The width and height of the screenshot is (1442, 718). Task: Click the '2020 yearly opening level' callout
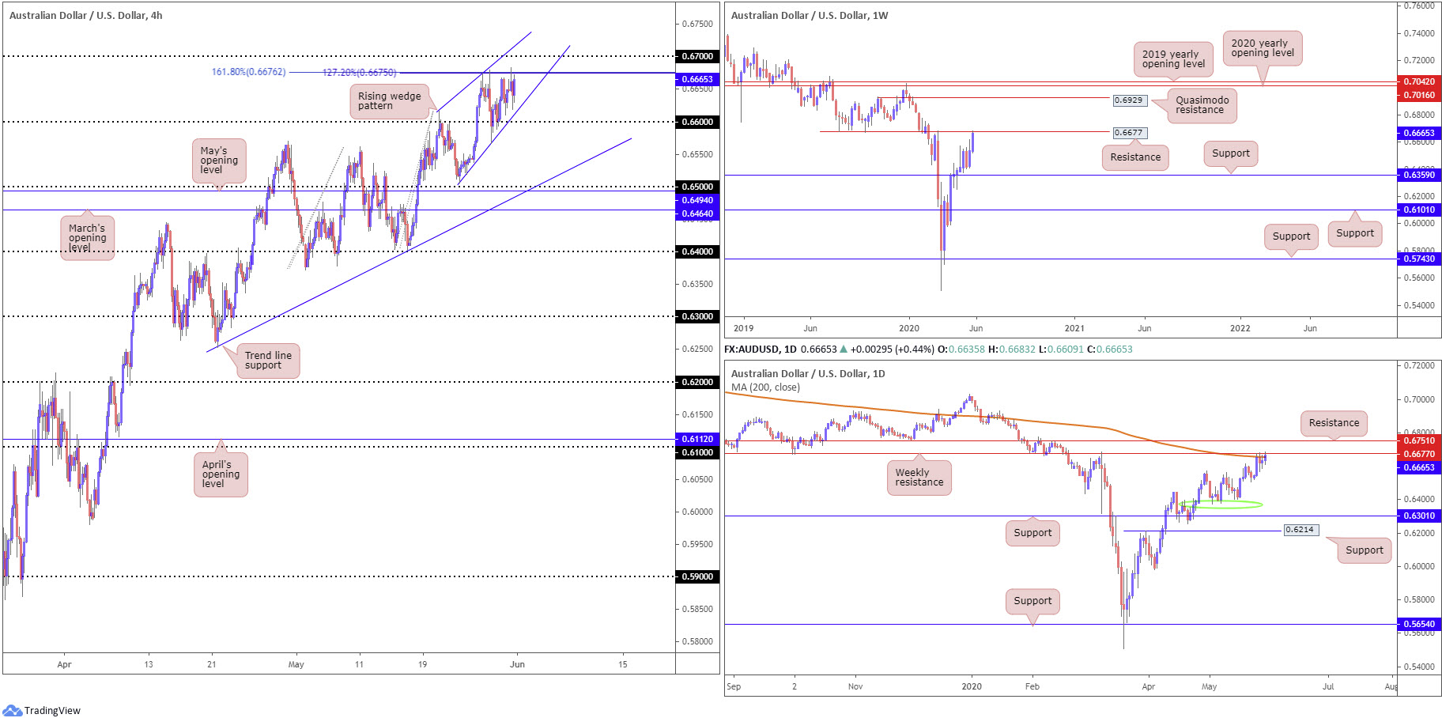click(1263, 48)
